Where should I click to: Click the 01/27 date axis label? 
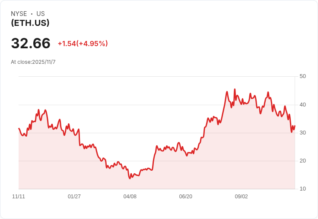(74, 197)
